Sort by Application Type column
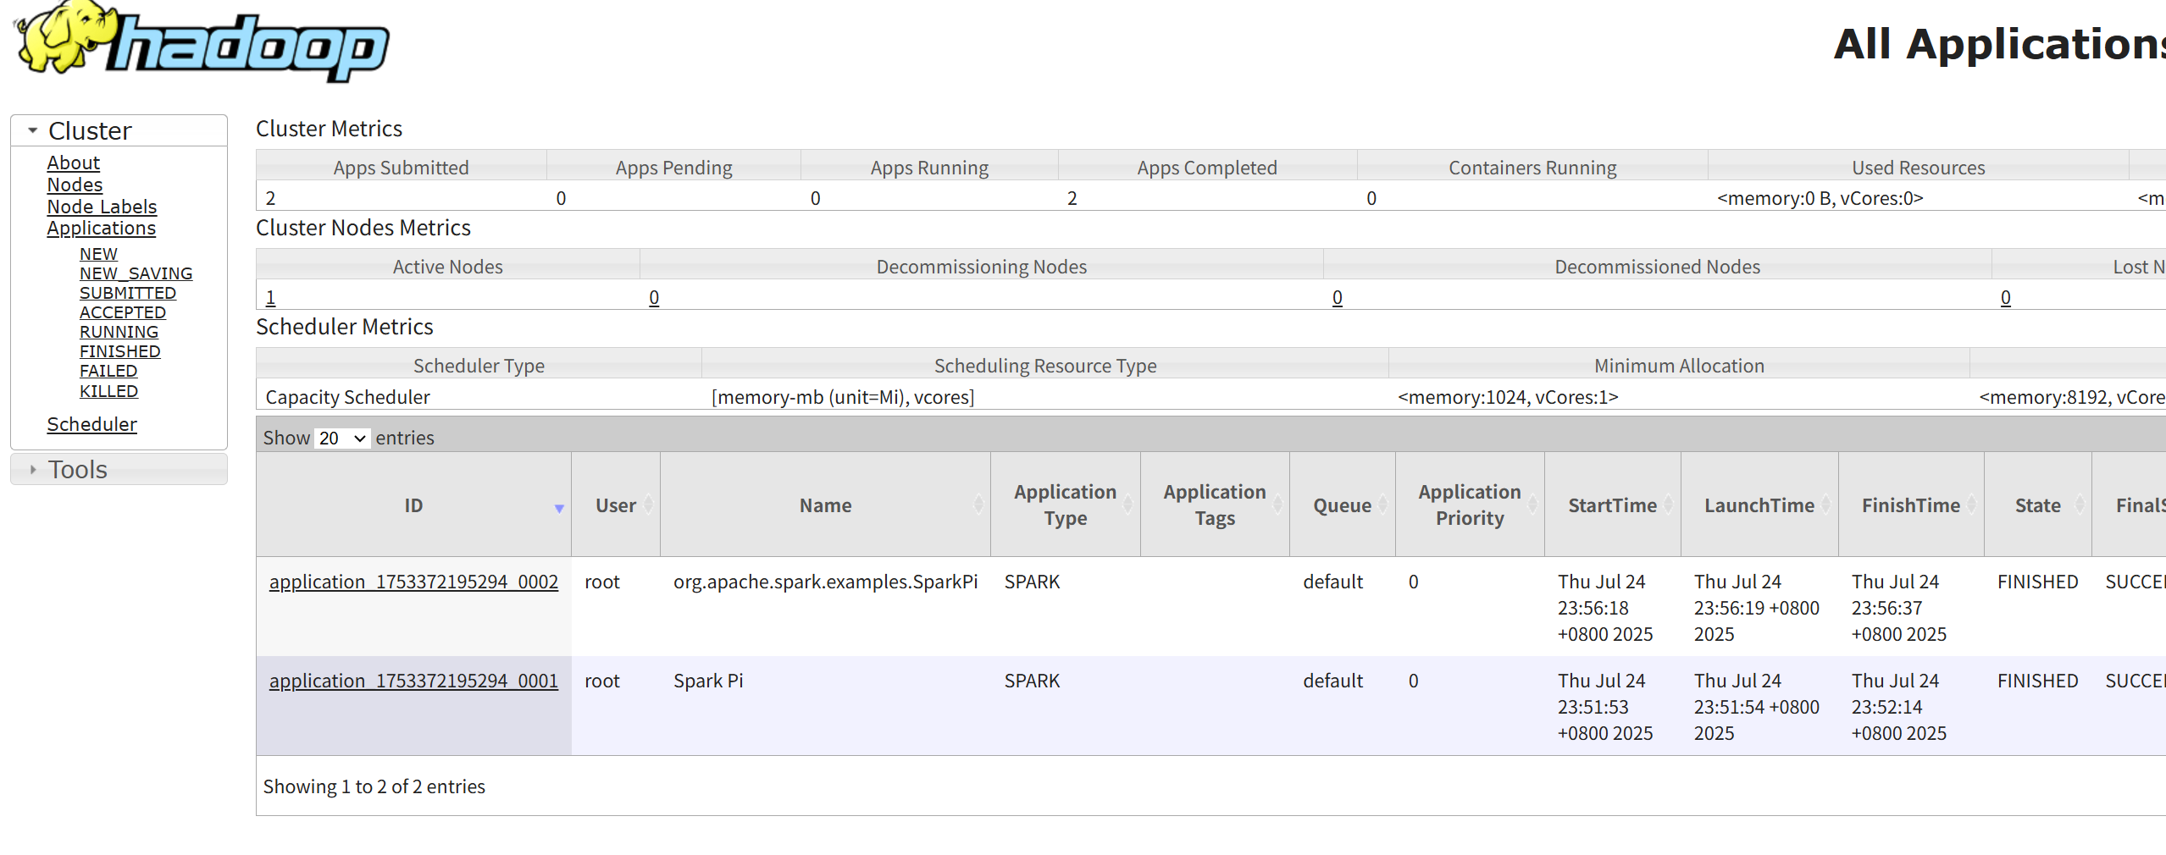This screenshot has height=855, width=2166. [x=1065, y=505]
